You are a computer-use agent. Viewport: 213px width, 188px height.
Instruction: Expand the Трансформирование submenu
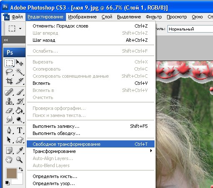(91, 151)
